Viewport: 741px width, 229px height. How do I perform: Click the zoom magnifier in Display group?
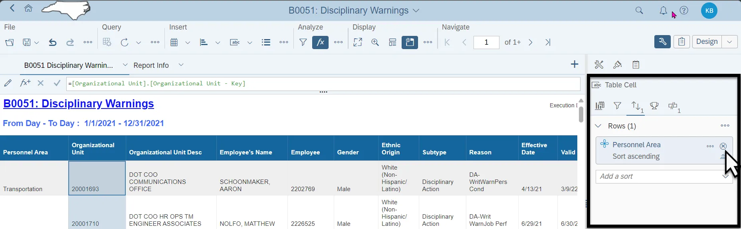pyautogui.click(x=375, y=42)
